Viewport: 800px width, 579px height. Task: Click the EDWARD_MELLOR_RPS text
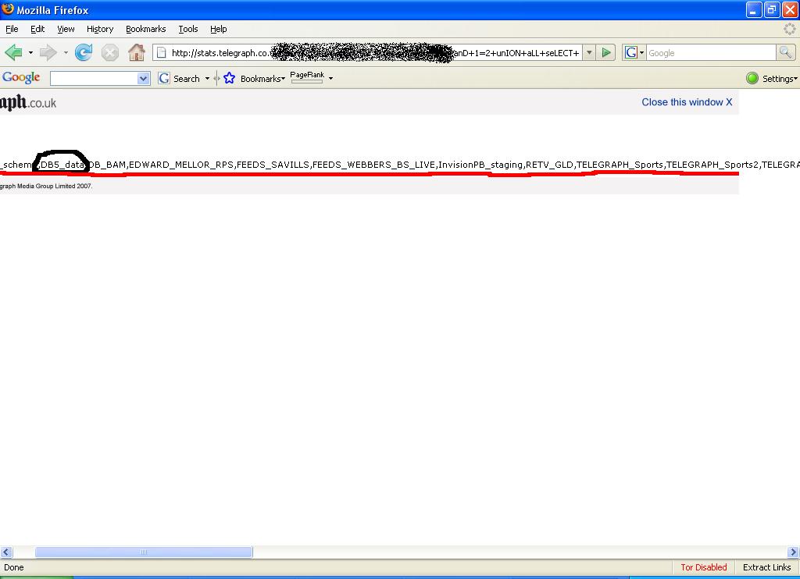coord(181,165)
